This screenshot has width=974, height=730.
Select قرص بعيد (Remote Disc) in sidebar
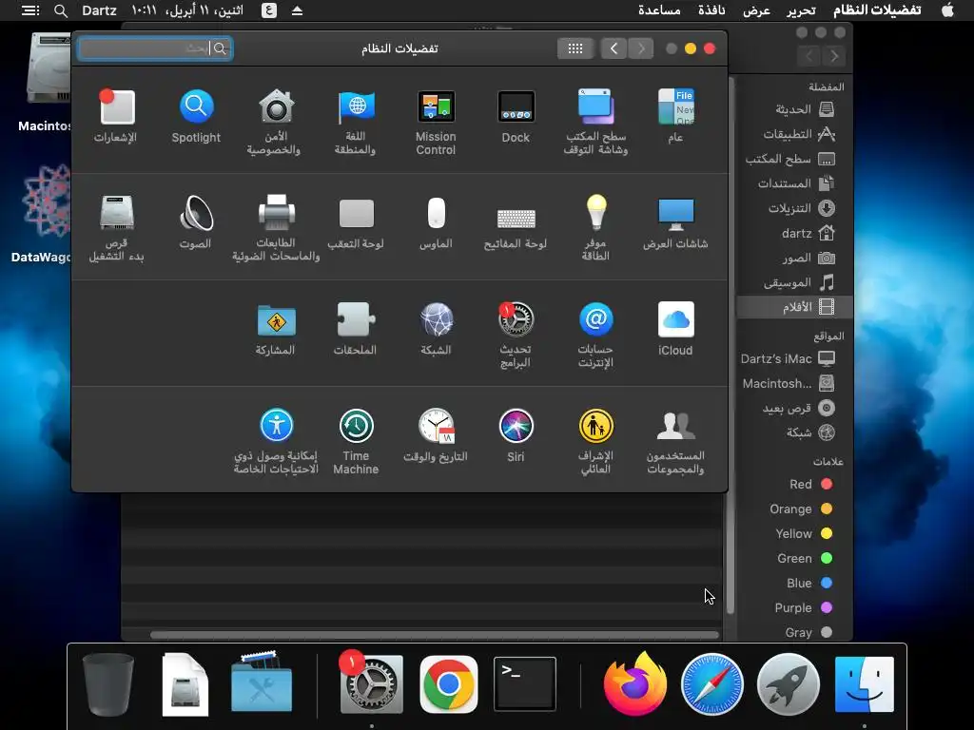tap(793, 408)
